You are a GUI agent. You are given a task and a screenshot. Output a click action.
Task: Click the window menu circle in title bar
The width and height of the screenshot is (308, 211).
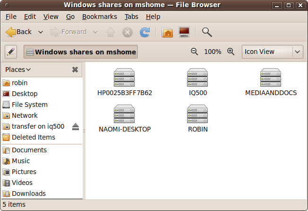[7, 5]
